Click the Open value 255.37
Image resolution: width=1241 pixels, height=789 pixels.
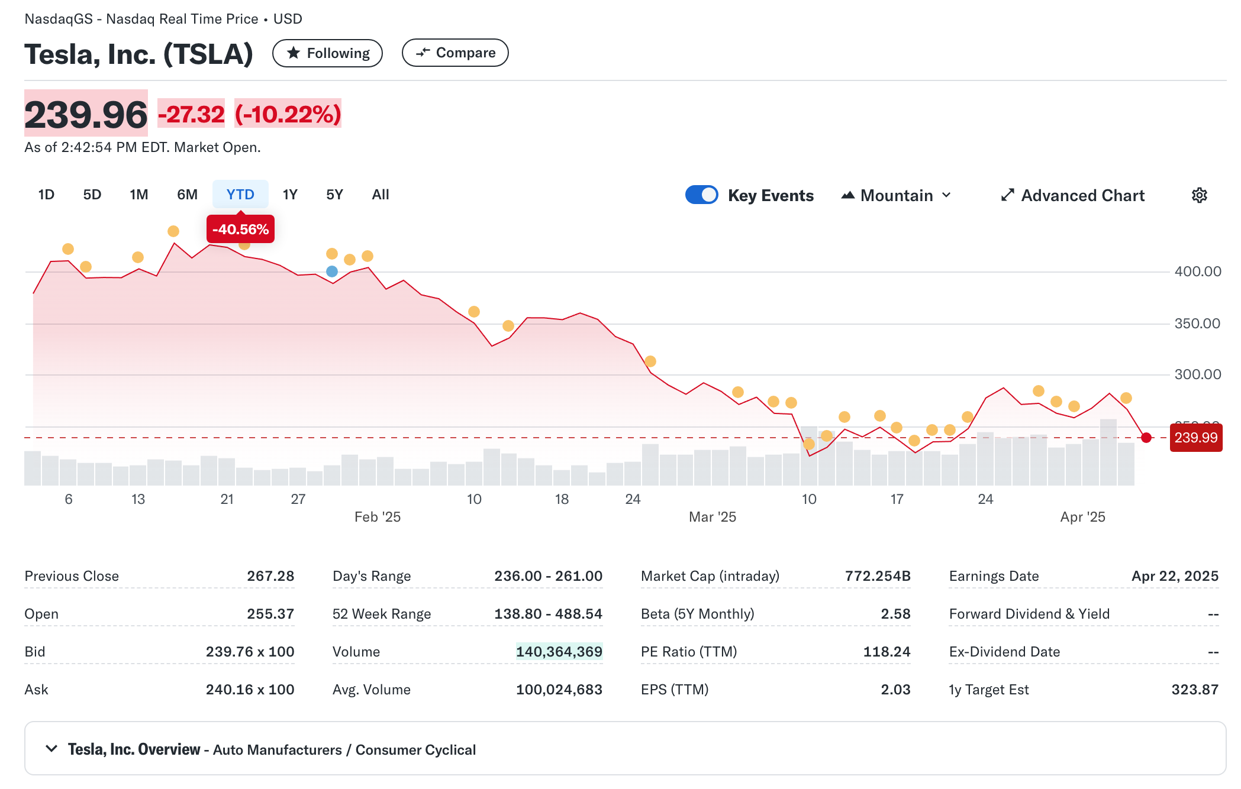pyautogui.click(x=270, y=614)
